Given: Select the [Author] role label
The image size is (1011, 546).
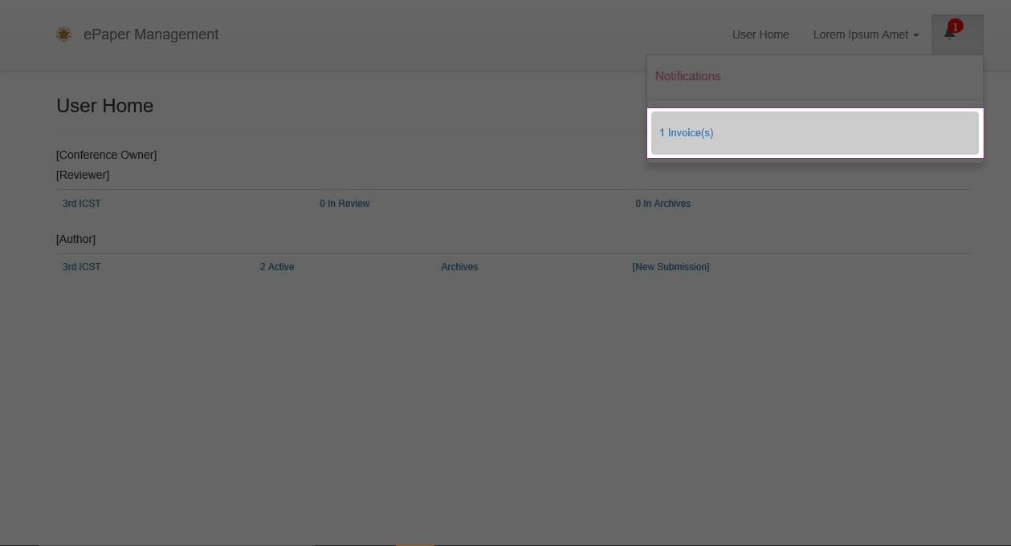Looking at the screenshot, I should point(75,239).
